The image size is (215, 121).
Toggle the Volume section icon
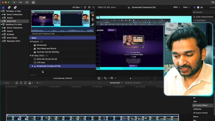(x=194, y=12)
